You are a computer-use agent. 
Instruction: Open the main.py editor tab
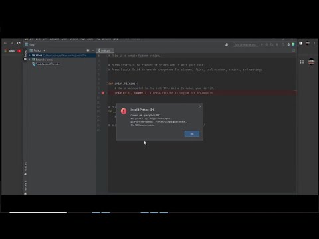tap(105, 50)
